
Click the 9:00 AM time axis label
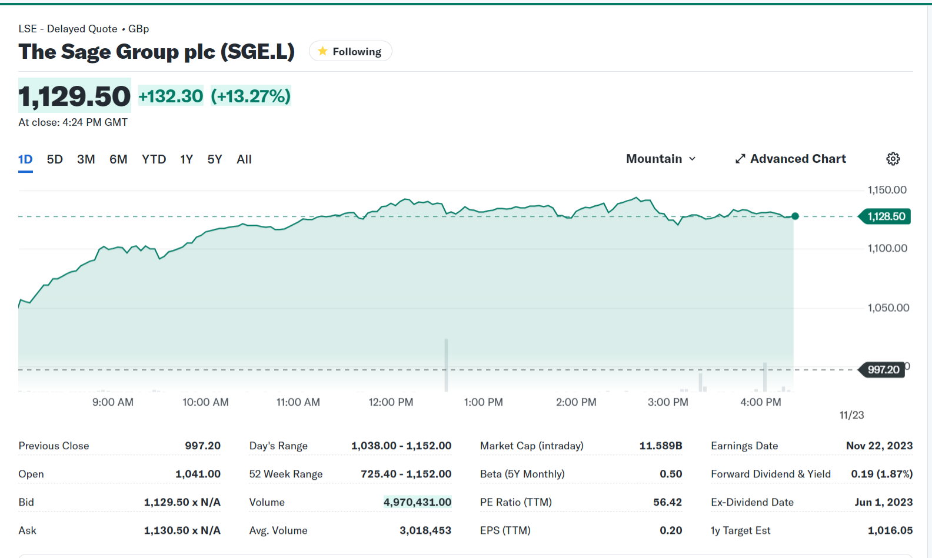point(113,402)
